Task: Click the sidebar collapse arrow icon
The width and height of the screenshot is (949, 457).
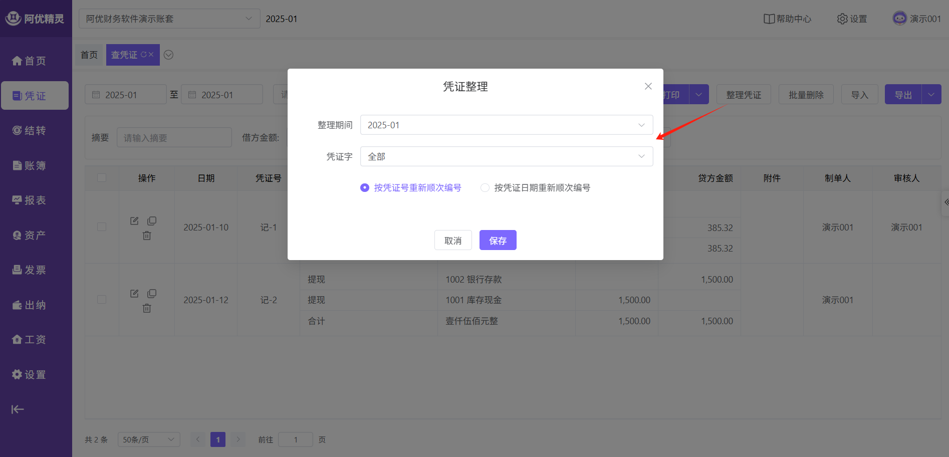Action: pos(18,409)
